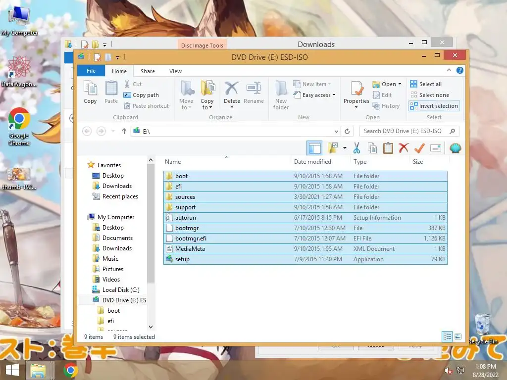Select Local Disk (C:) in navigation pane
Screen dimensions: 507x380
click(x=116, y=290)
